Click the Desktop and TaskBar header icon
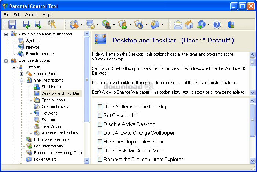The width and height of the screenshot is (257, 172). tap(100, 39)
